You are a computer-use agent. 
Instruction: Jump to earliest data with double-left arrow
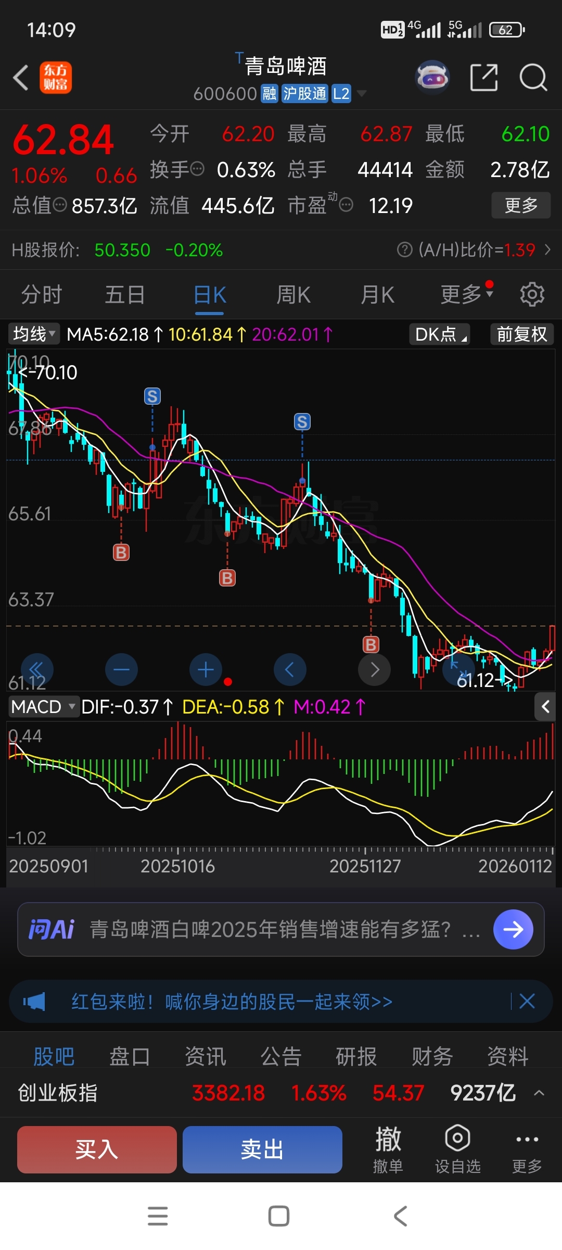click(x=37, y=669)
